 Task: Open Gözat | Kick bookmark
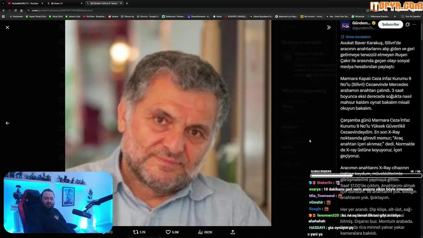[56, 17]
